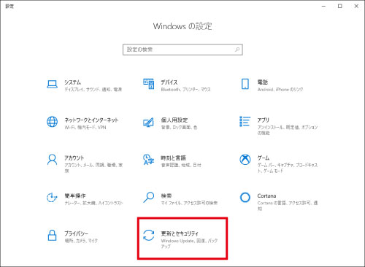Select the ネットワークとインターネット heading
The image size is (365, 267).
coord(91,120)
